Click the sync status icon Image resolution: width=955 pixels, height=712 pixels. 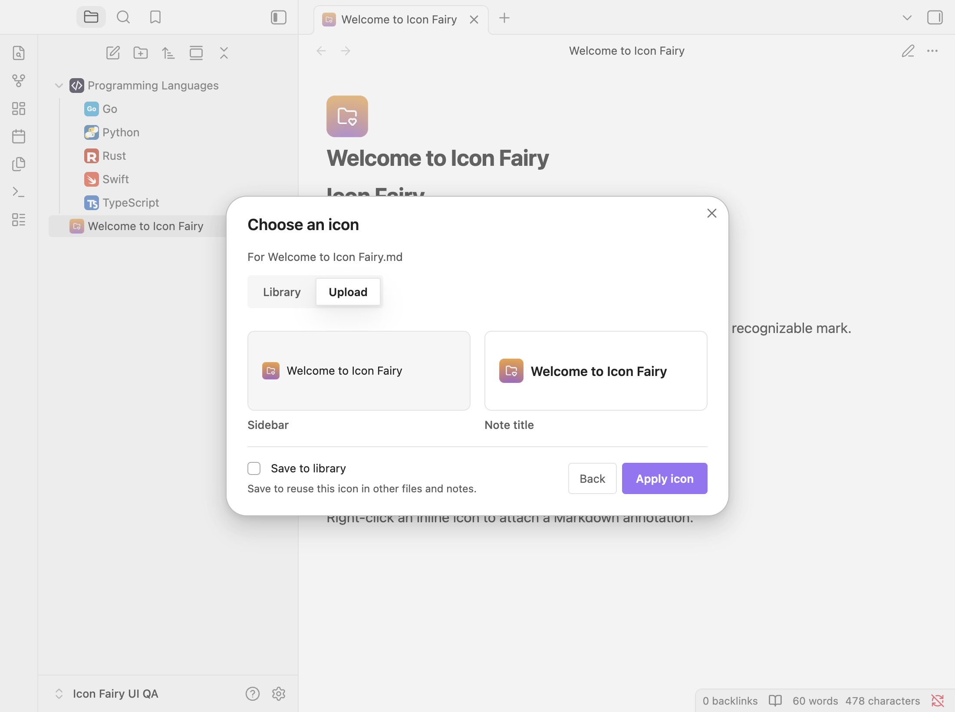[x=938, y=701]
